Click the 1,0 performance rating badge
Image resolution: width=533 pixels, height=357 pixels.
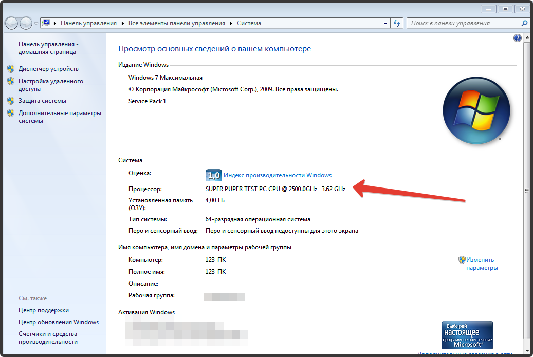(x=213, y=175)
